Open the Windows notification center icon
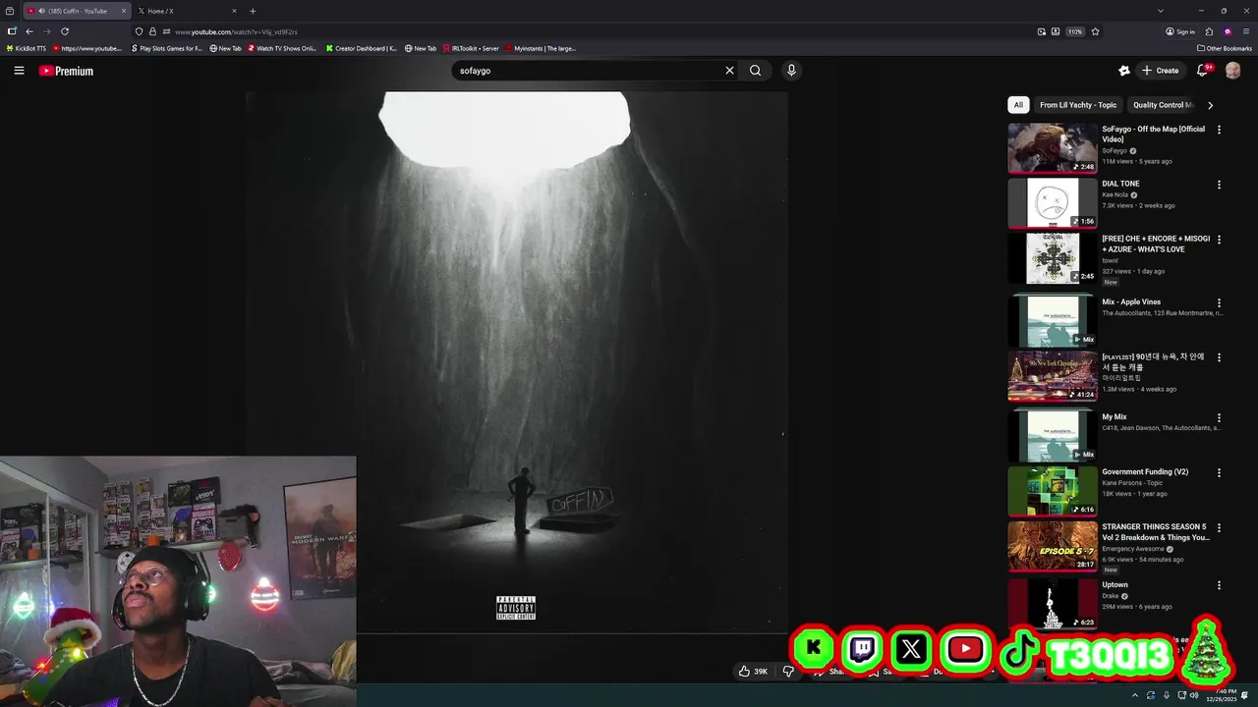1258x707 pixels. [x=1245, y=695]
